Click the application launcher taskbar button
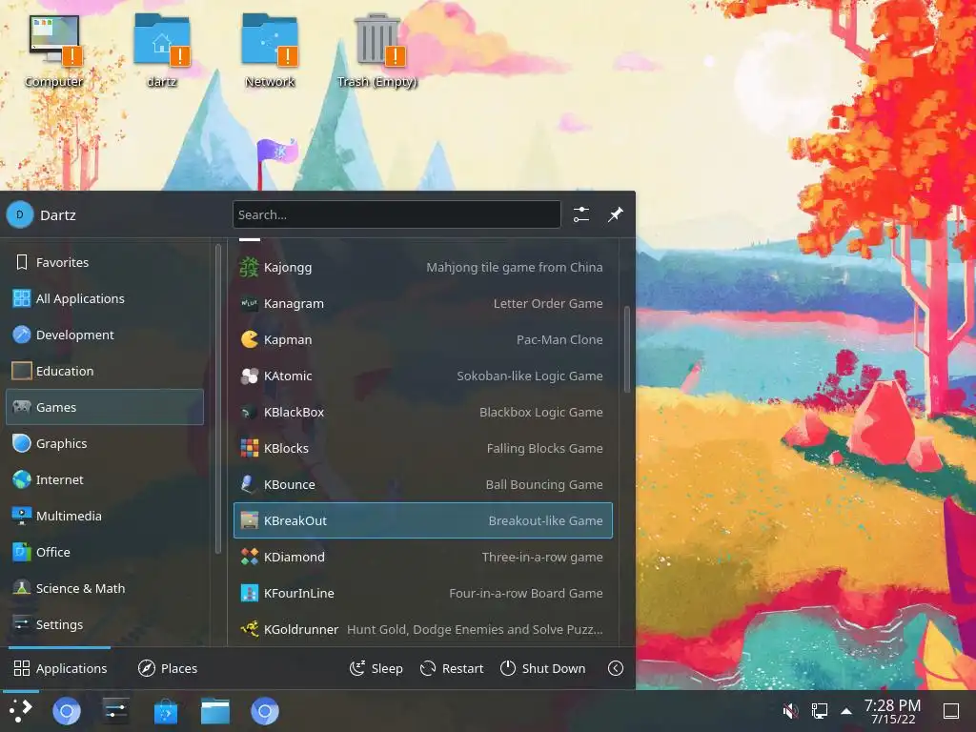This screenshot has height=732, width=976. pyautogui.click(x=21, y=711)
